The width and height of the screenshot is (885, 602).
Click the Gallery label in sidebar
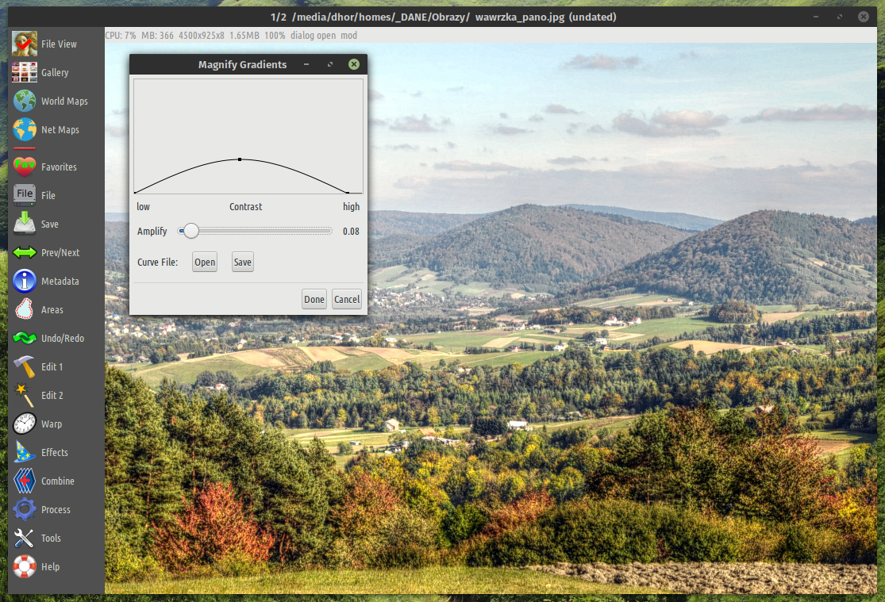coord(55,73)
